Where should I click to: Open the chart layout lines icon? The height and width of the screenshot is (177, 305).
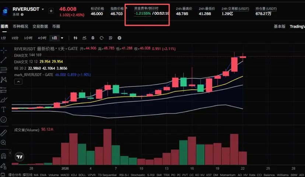(111, 38)
